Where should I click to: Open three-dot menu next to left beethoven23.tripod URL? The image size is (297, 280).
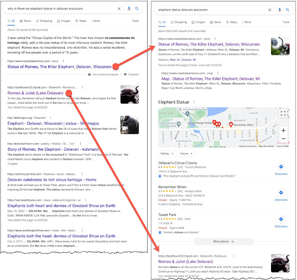point(82,88)
